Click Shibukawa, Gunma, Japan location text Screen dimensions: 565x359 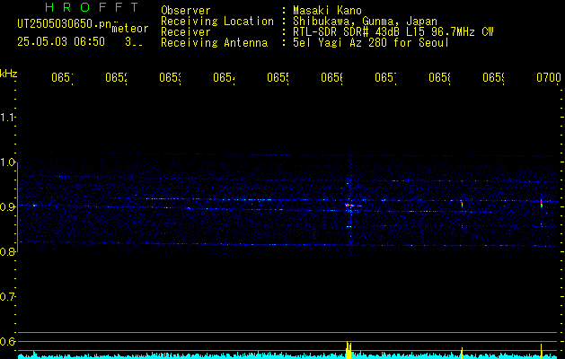(365, 22)
